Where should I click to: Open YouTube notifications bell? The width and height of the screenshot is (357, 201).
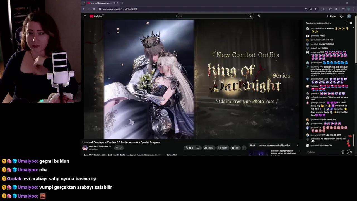coord(341,16)
